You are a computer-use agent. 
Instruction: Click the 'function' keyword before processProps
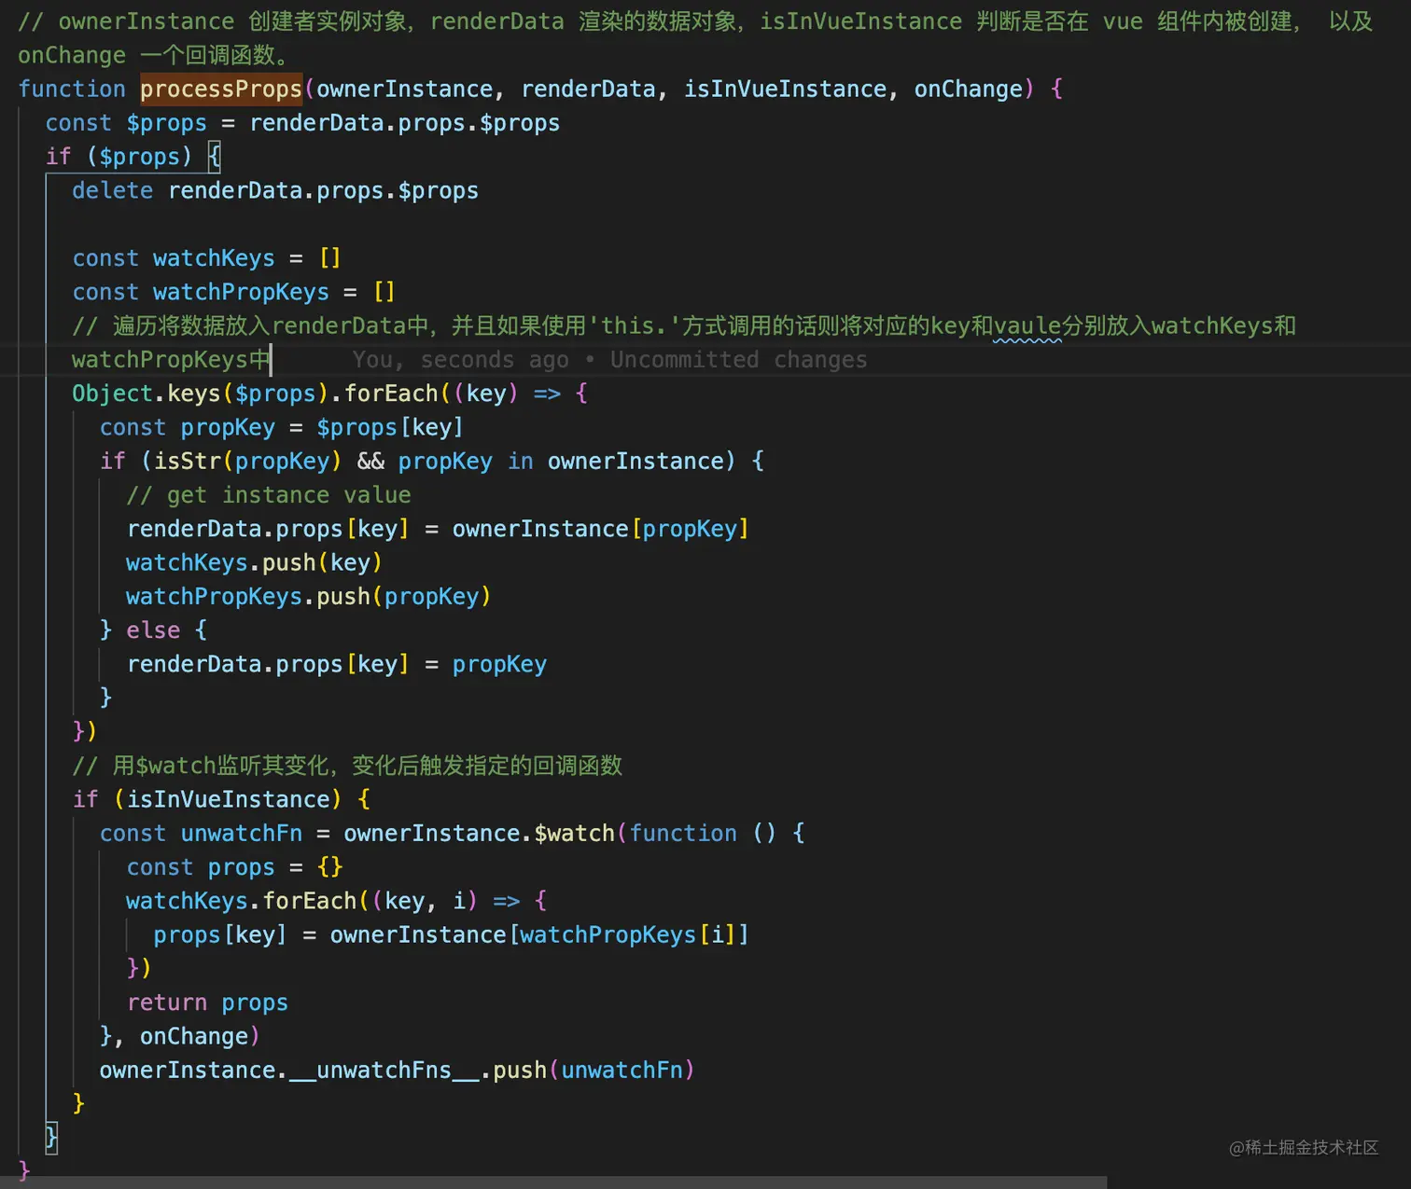coord(72,90)
